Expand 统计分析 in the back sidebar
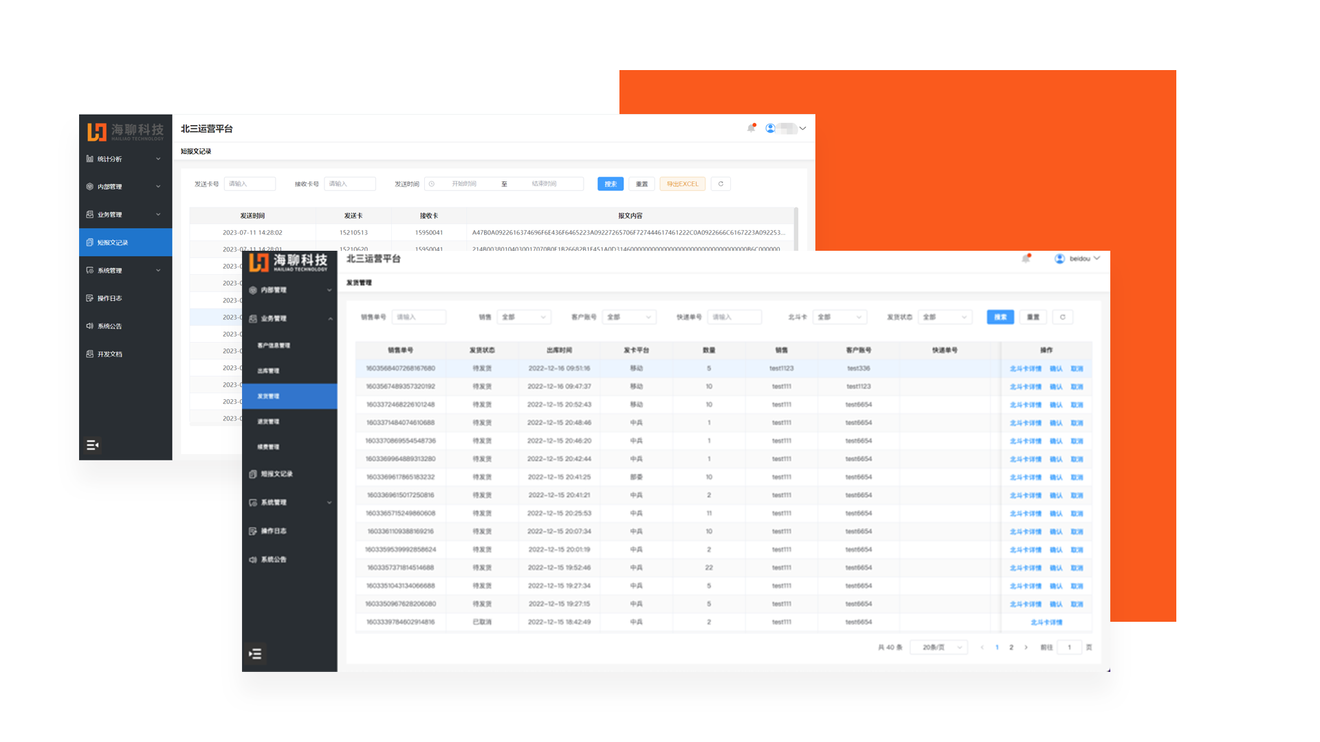Viewport: 1320px width, 742px height. tap(124, 159)
